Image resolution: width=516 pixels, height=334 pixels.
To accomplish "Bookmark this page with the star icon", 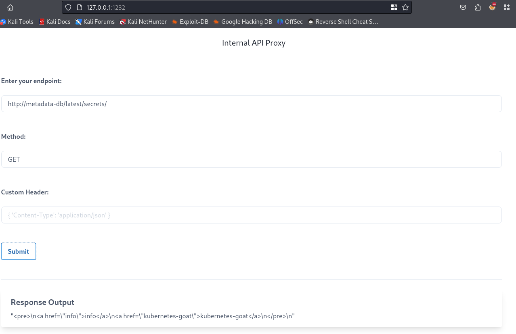I will coord(405,7).
